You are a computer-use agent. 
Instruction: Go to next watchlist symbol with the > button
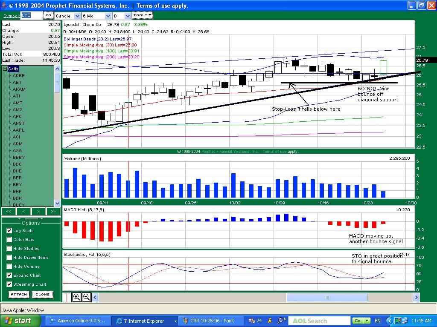coord(38,211)
